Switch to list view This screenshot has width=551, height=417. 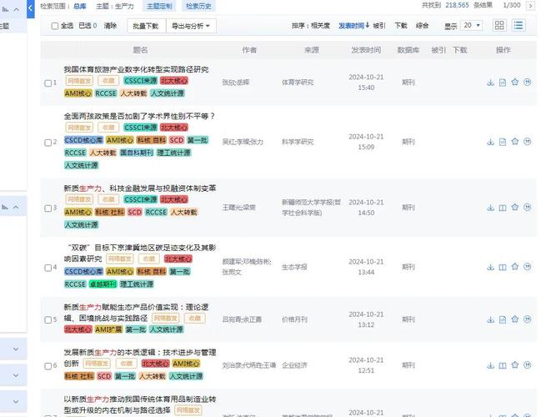coord(518,25)
